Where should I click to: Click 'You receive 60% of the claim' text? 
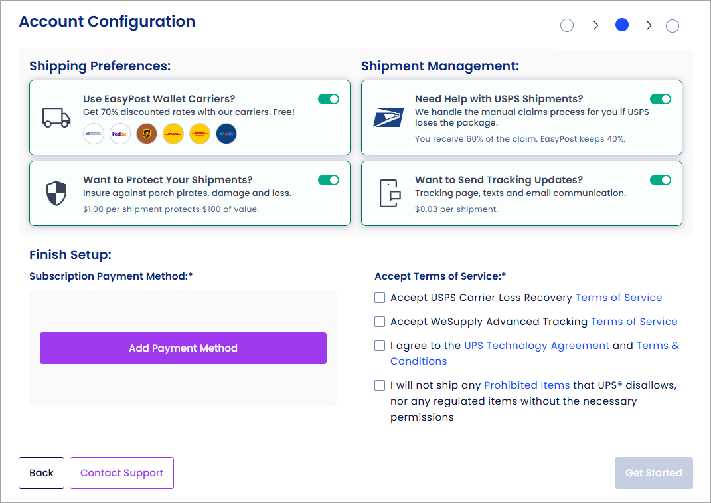tap(520, 139)
